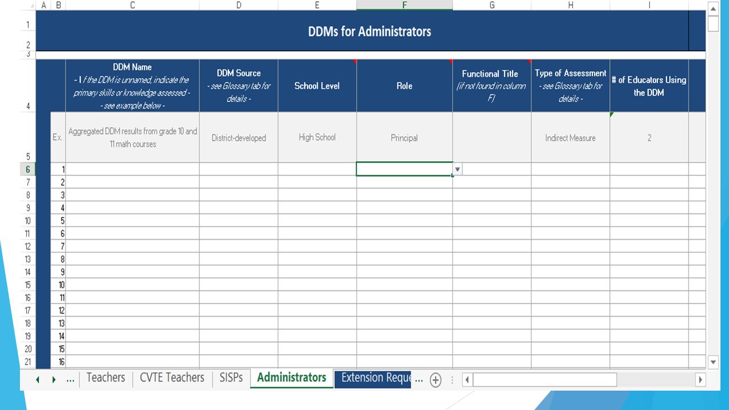Viewport: 729px width, 410px height.
Task: Click the 'High School' example cell
Action: pos(317,137)
